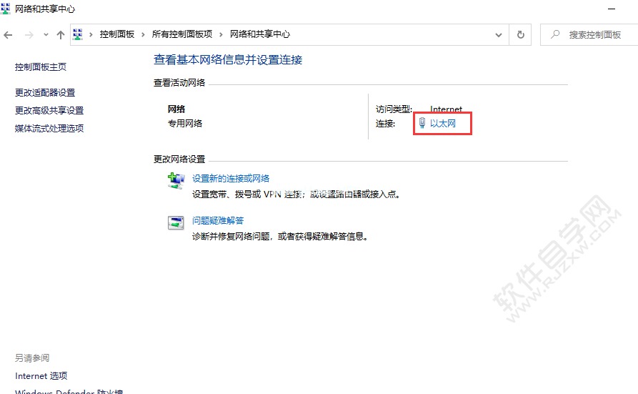Open 更改适配器设置 in the sidebar
This screenshot has height=394, width=638.
coord(45,93)
